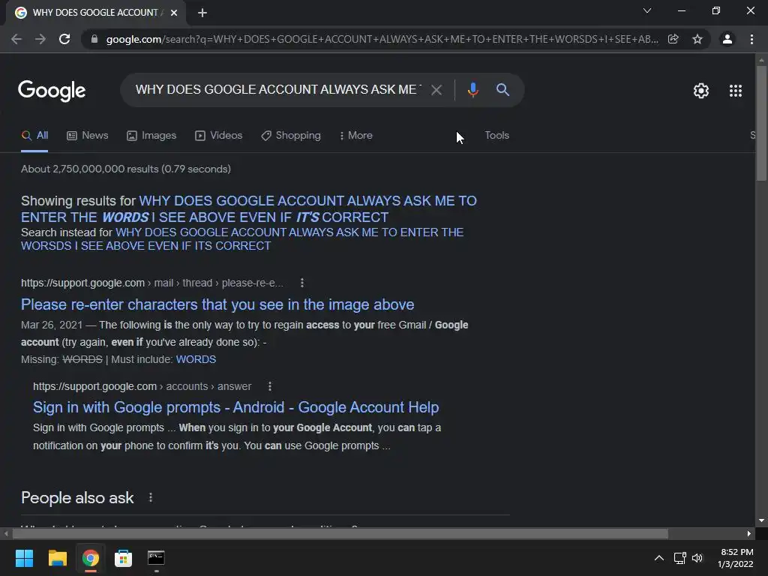
Task: Select the All results tab
Action: point(34,136)
